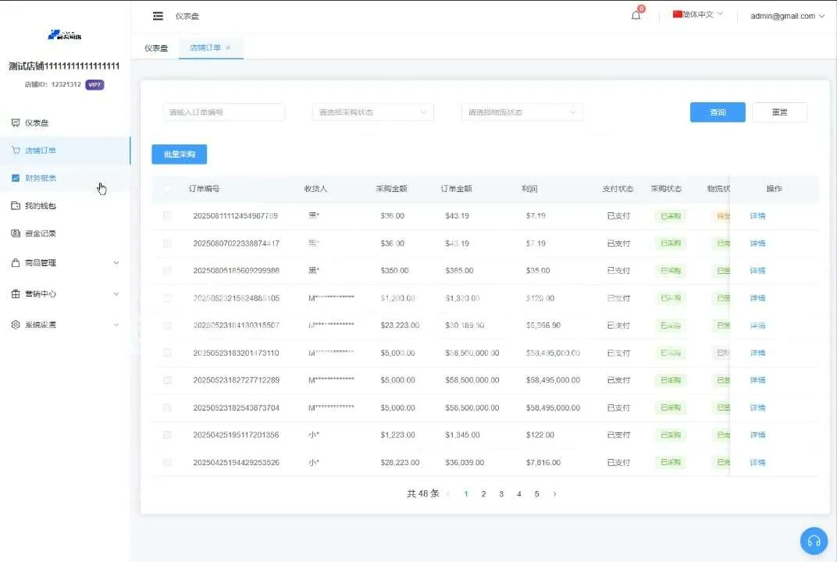The width and height of the screenshot is (837, 562).
Task: Click the headset customer support icon
Action: (814, 541)
